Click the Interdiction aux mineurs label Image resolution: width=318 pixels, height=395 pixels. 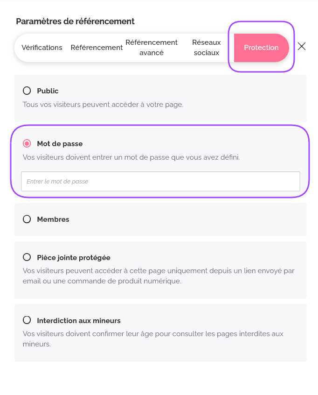pos(79,321)
